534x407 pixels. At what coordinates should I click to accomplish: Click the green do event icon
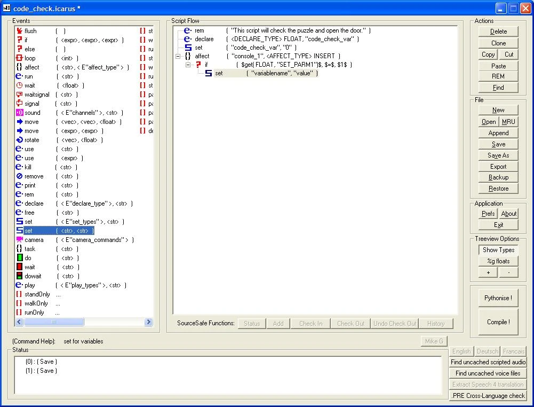20,258
